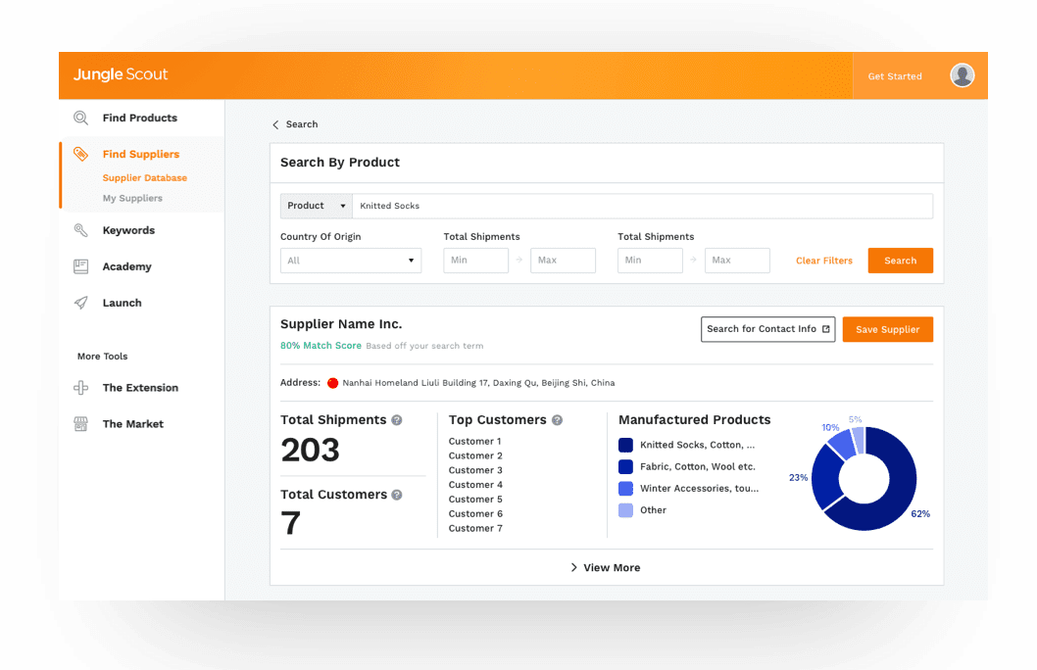Click Fabric, Cotton, Wool legend swatch

click(625, 467)
